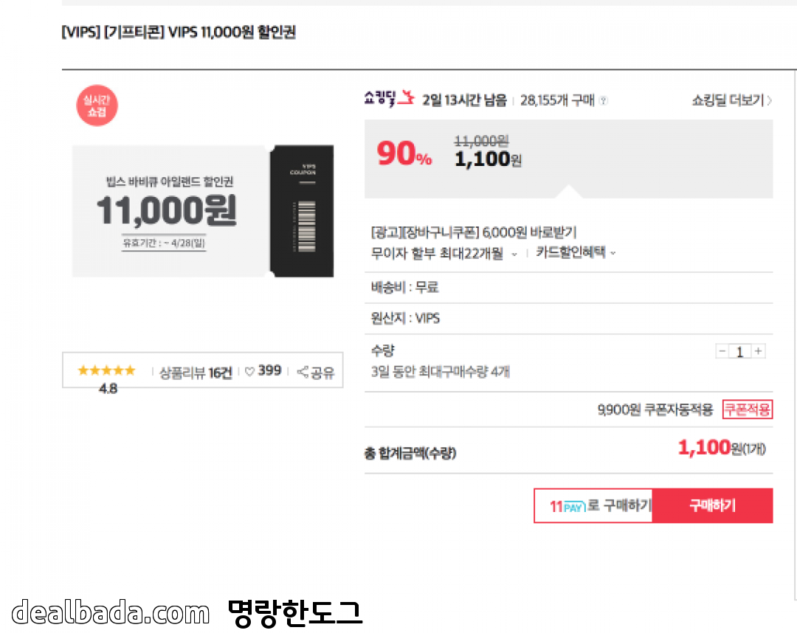This screenshot has width=797, height=633.
Task: Click the 쿠폰적용 button
Action: pos(747,410)
